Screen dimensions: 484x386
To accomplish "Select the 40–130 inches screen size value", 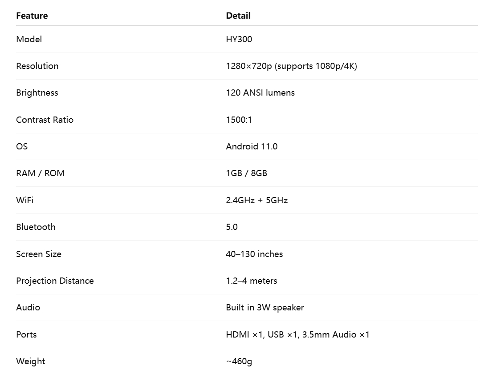I will coord(254,254).
